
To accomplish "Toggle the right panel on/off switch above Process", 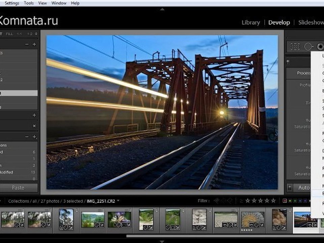I will pyautogui.click(x=288, y=62).
